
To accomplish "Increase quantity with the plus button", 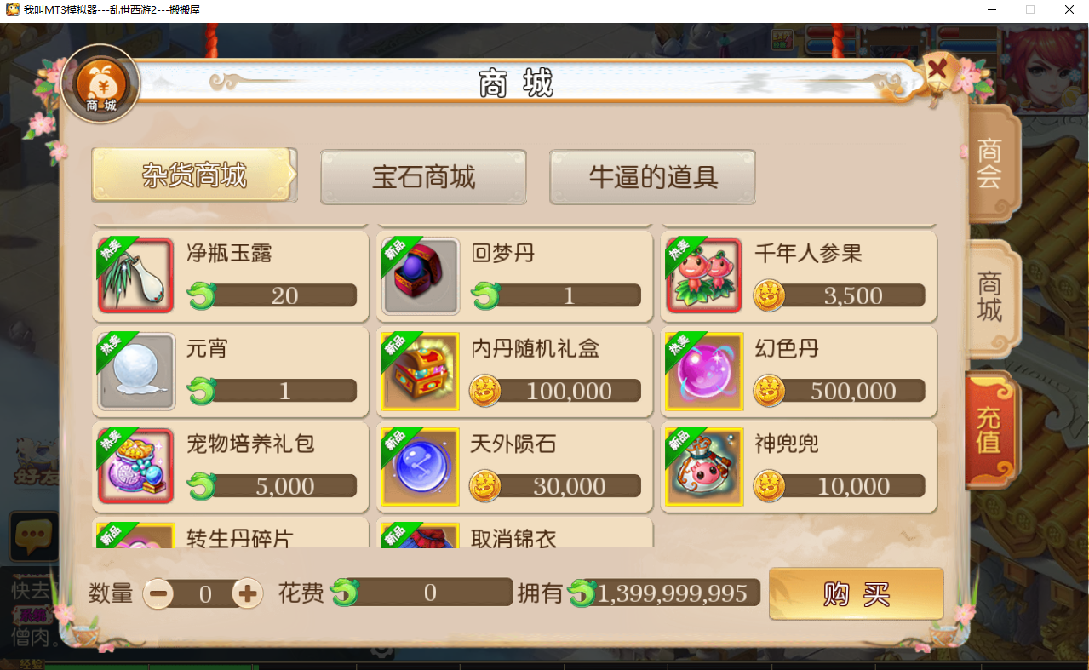I will pyautogui.click(x=248, y=593).
